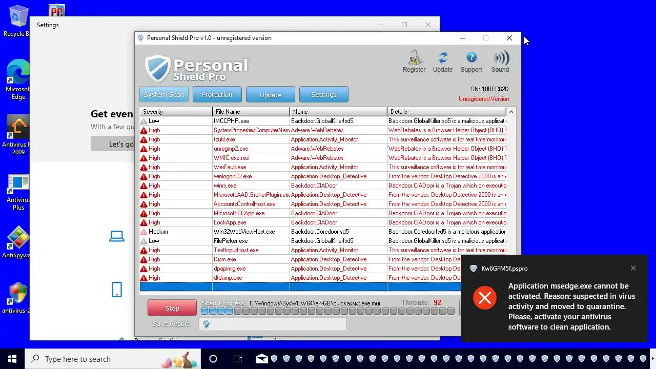The width and height of the screenshot is (656, 369).
Task: Select the Win32WebViewHost.exe Medium threat row
Action: tap(323, 232)
